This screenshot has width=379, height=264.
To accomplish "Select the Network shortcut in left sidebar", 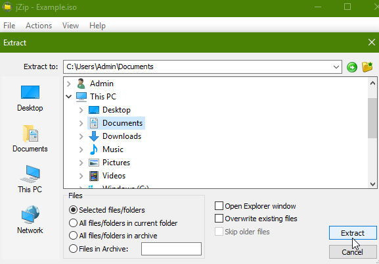I will (30, 220).
